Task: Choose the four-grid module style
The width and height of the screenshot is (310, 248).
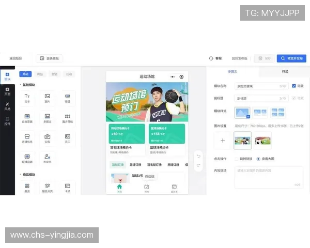Action: click(278, 113)
